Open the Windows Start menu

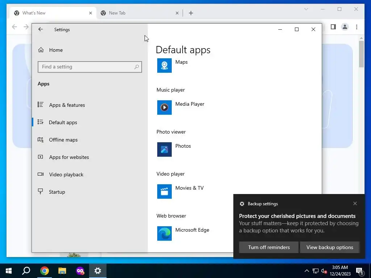click(x=9, y=271)
